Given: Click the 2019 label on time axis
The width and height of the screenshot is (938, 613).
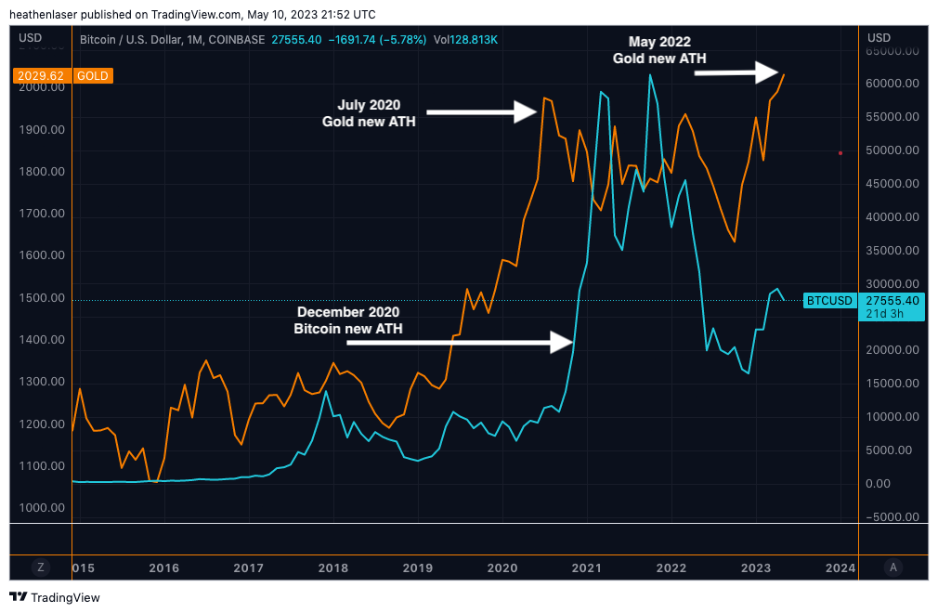Looking at the screenshot, I should click(x=418, y=567).
